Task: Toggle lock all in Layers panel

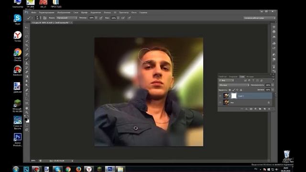Action: (241, 90)
